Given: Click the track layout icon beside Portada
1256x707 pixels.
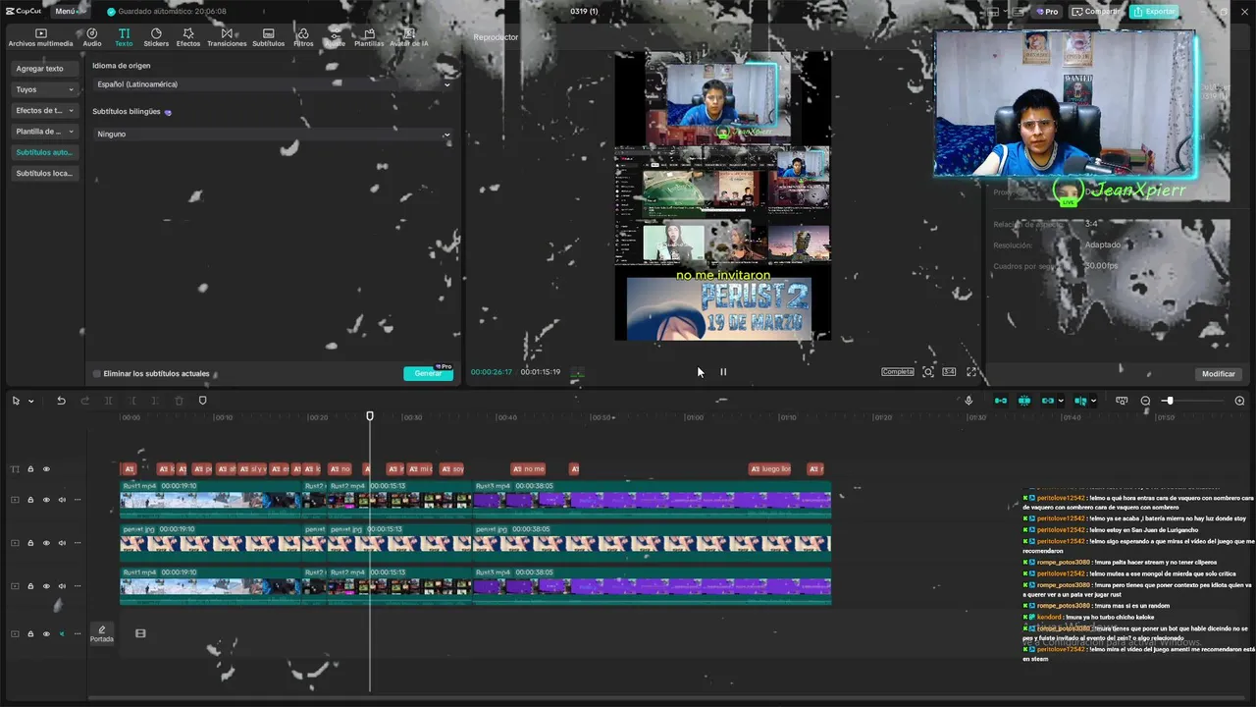Looking at the screenshot, I should click(140, 633).
